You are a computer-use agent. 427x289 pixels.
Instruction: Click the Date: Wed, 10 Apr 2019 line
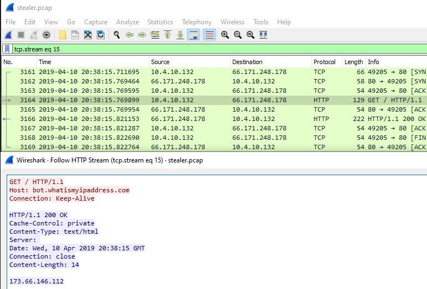[x=77, y=248]
